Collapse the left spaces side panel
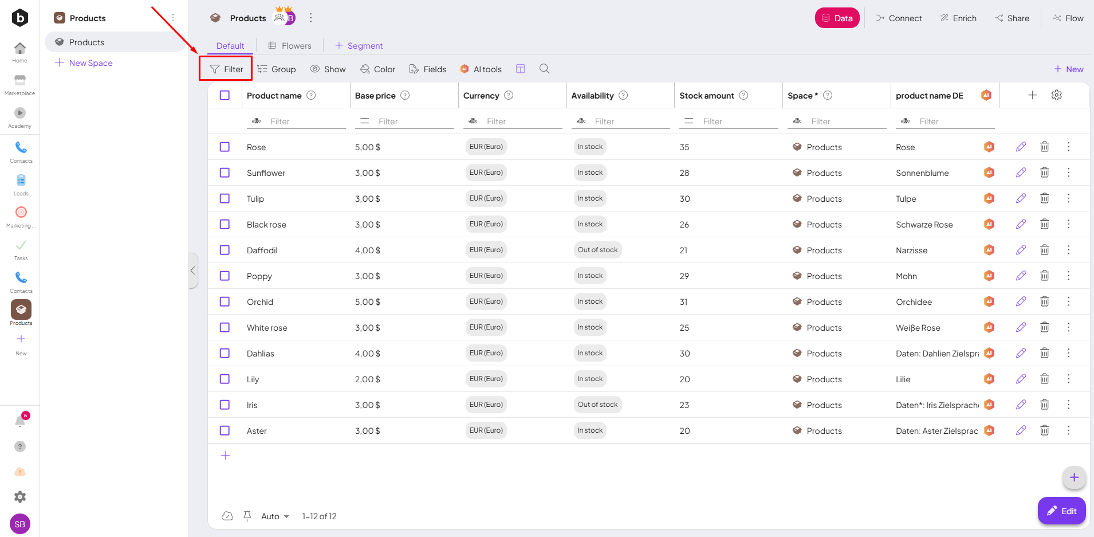Viewport: 1094px width, 537px height. [193, 271]
